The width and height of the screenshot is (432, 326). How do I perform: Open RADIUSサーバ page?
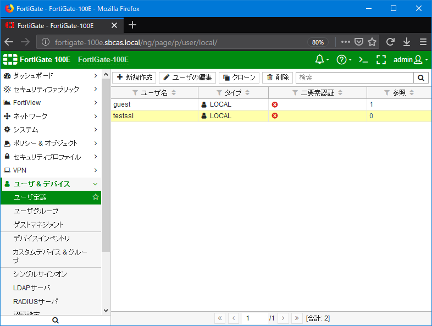(51, 301)
